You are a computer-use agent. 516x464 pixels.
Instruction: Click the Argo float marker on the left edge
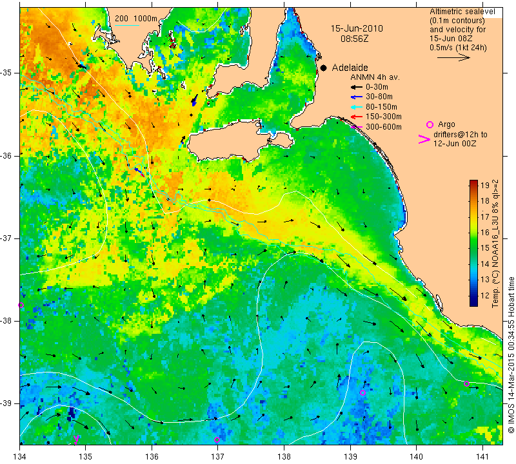[x=21, y=305]
